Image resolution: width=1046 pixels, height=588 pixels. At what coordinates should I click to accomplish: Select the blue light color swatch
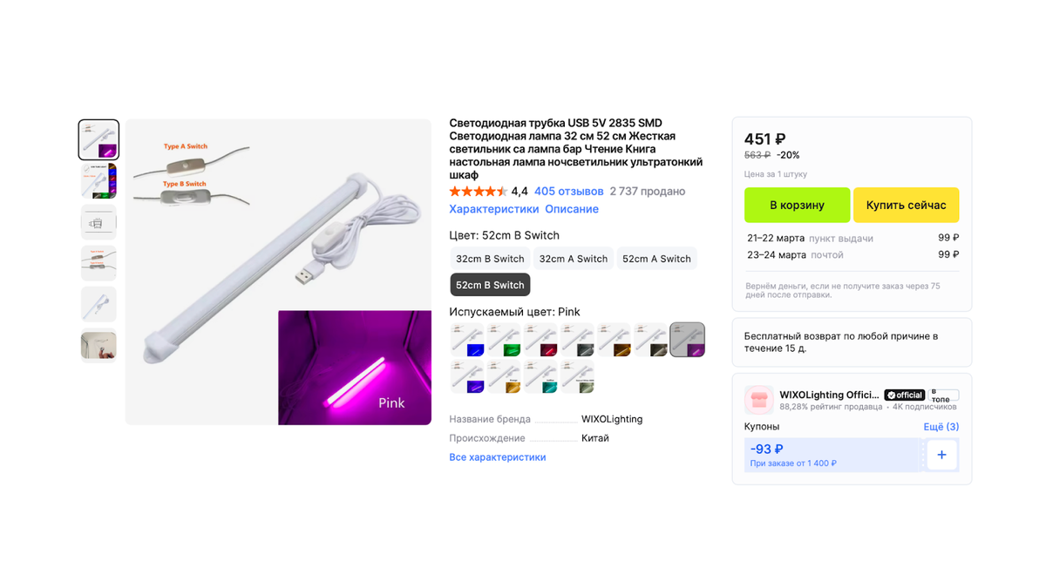(467, 340)
